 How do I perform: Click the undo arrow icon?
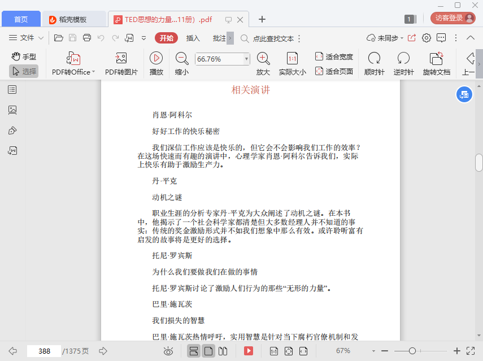[x=101, y=38]
